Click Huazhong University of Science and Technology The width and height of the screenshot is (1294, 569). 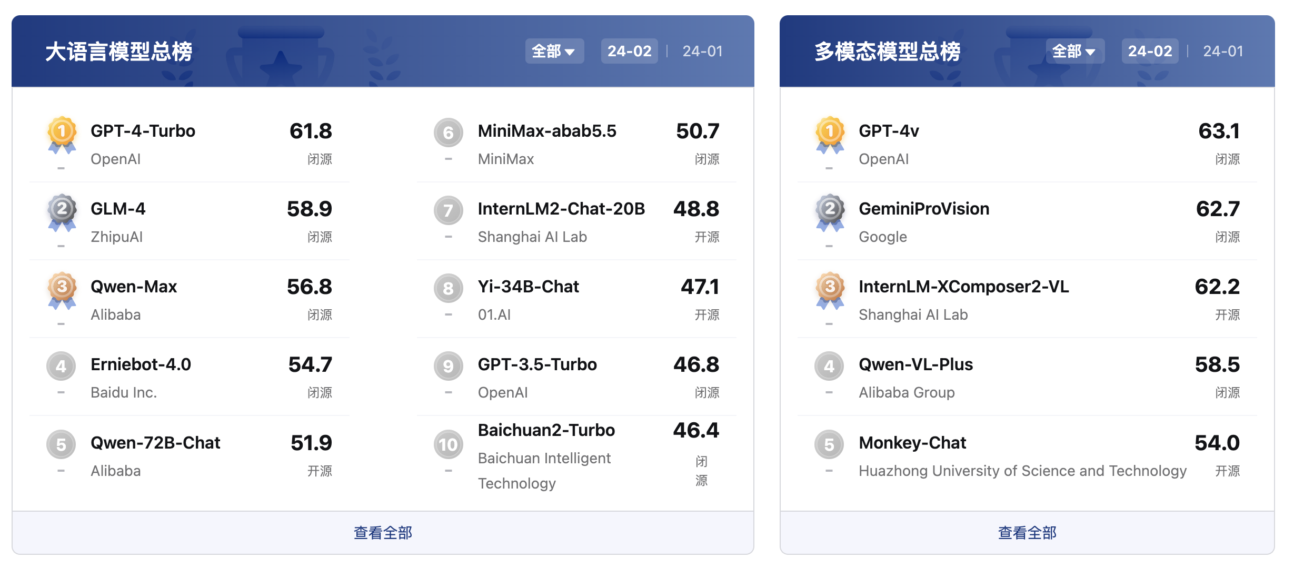[x=1022, y=471]
